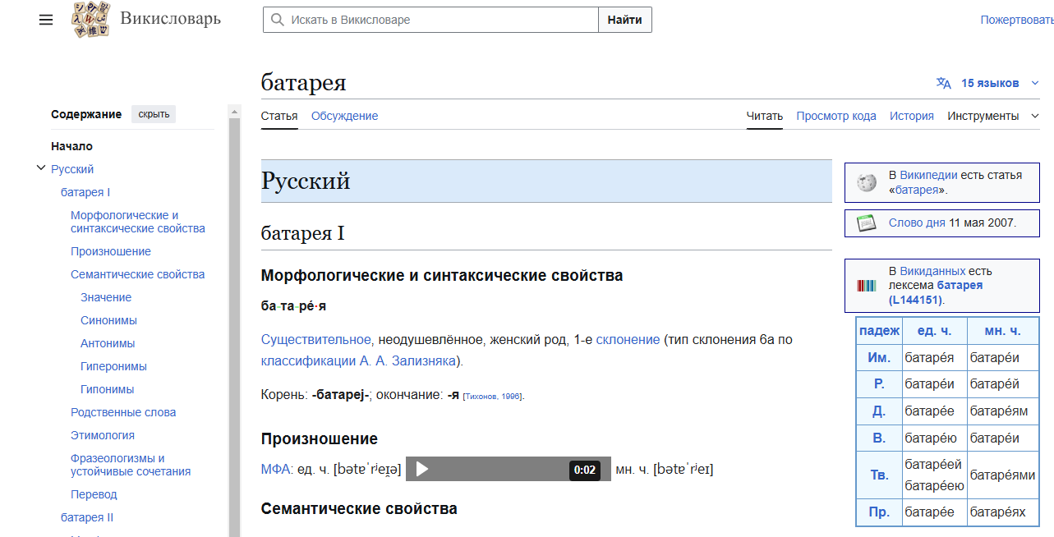Image resolution: width=1054 pixels, height=537 pixels.
Task: Collapse the Русский section in contents
Action: click(40, 168)
